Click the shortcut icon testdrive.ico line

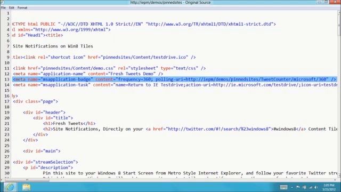click(x=104, y=57)
